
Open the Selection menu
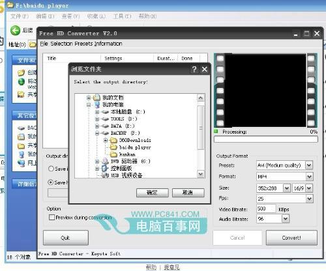(61, 44)
